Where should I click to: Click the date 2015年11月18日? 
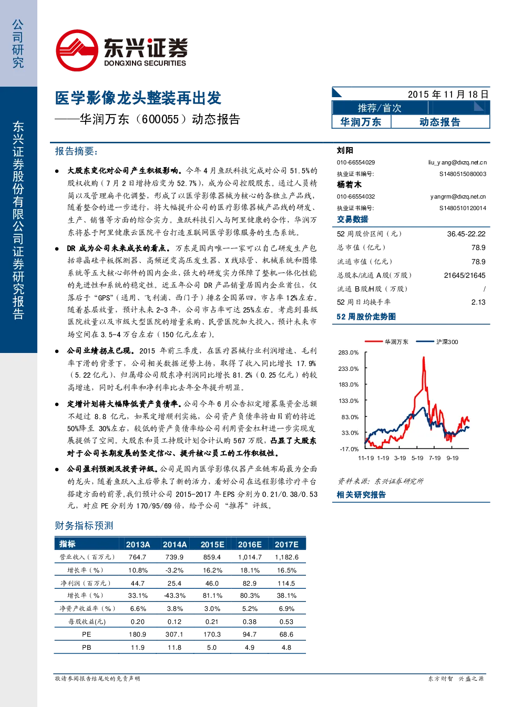tap(448, 95)
